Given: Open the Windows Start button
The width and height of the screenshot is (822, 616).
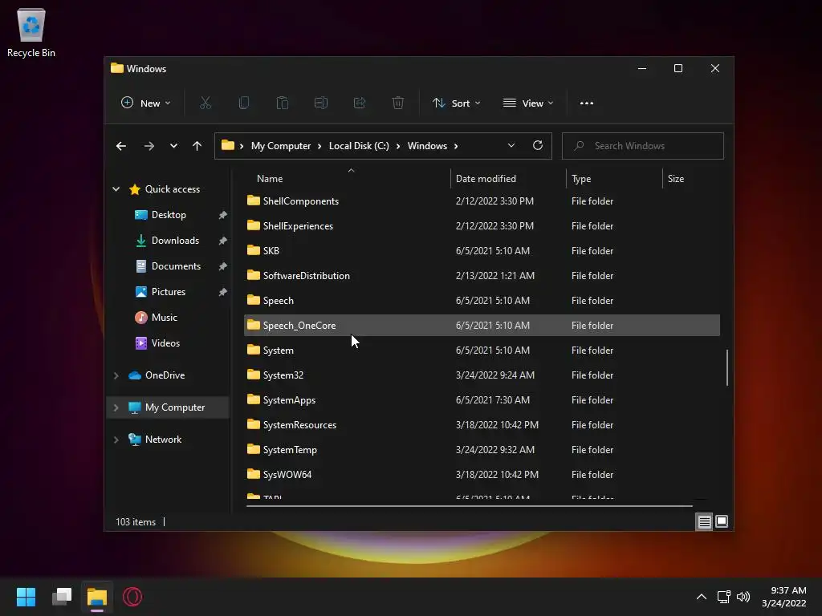Looking at the screenshot, I should tap(26, 597).
